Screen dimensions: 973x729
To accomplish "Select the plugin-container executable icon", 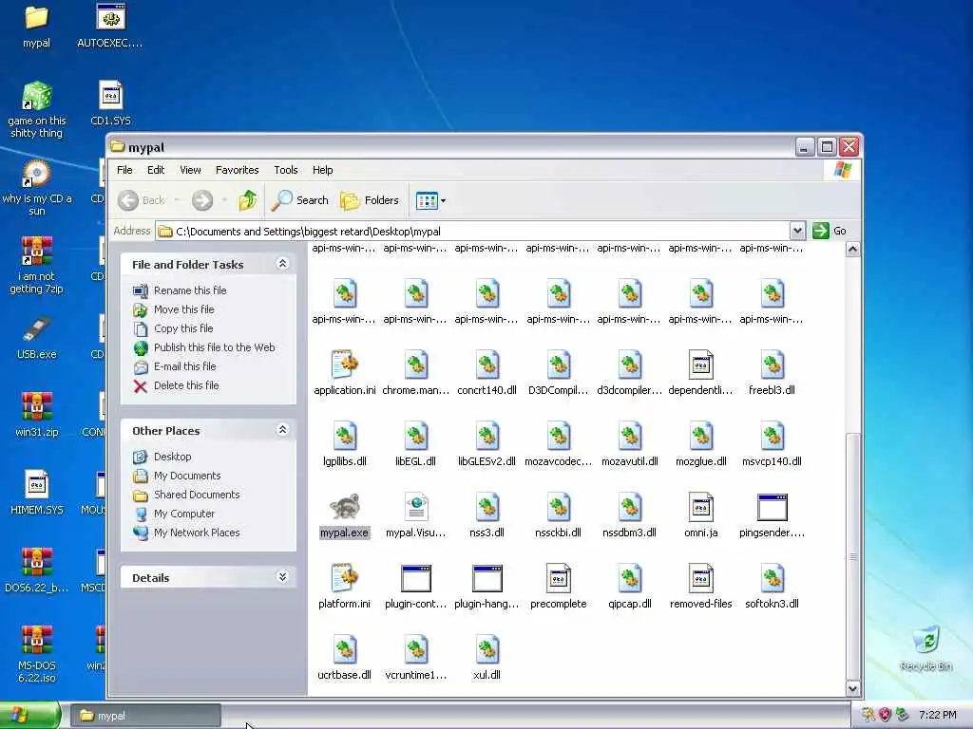I will (416, 578).
